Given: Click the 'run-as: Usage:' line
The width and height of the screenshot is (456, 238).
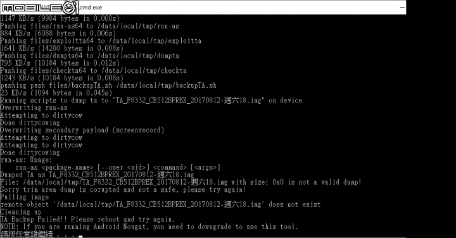Looking at the screenshot, I should tap(26, 160).
